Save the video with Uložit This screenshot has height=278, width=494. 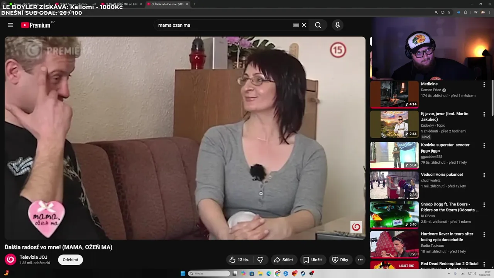(313, 260)
